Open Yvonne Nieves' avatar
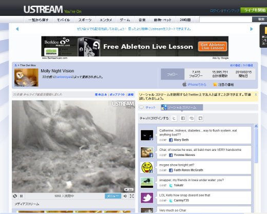 point(147,152)
